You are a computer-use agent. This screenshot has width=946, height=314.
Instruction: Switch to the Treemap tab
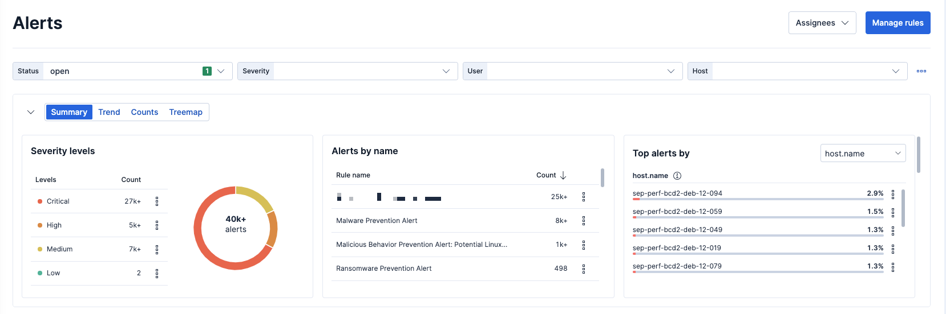185,112
